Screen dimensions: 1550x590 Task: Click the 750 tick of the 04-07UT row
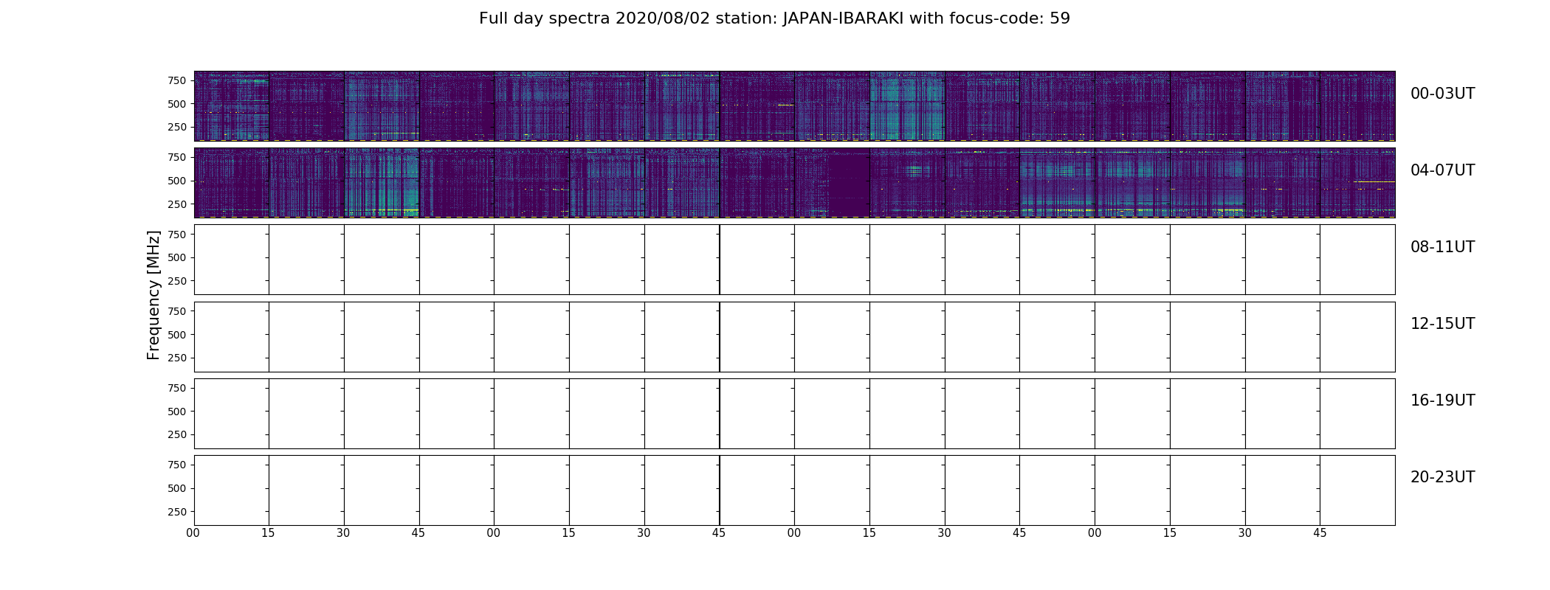coord(177,157)
